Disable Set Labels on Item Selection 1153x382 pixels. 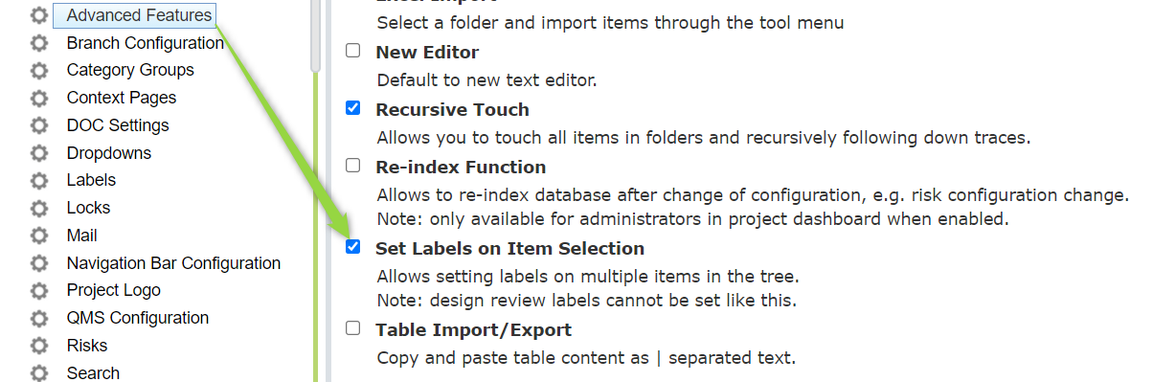coord(353,247)
